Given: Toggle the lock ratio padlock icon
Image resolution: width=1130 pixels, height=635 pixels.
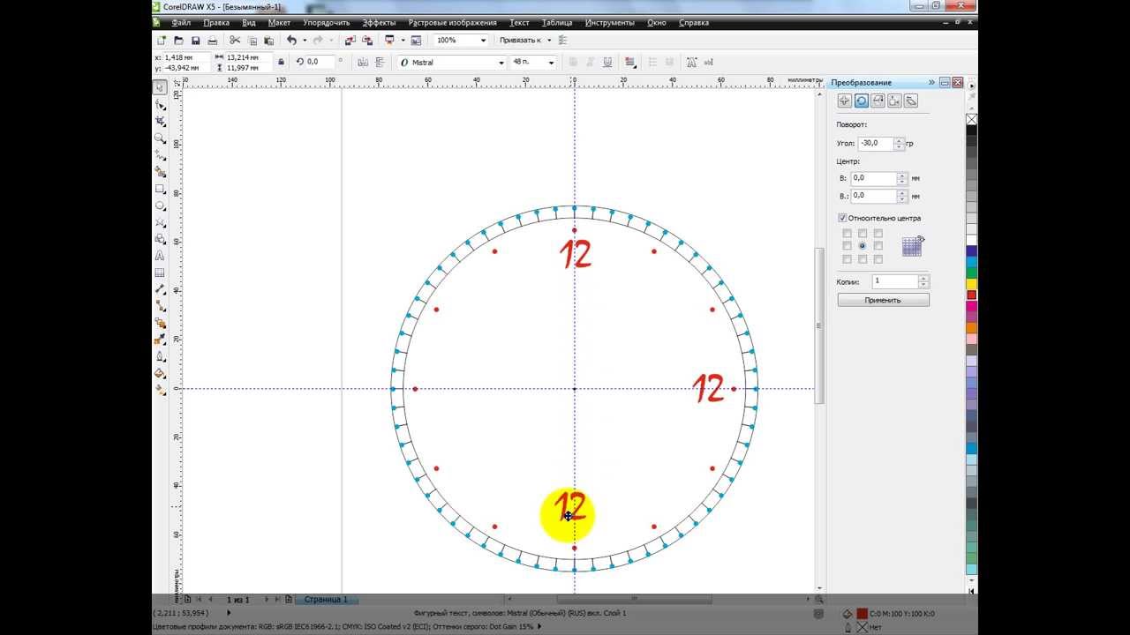Looking at the screenshot, I should point(281,62).
